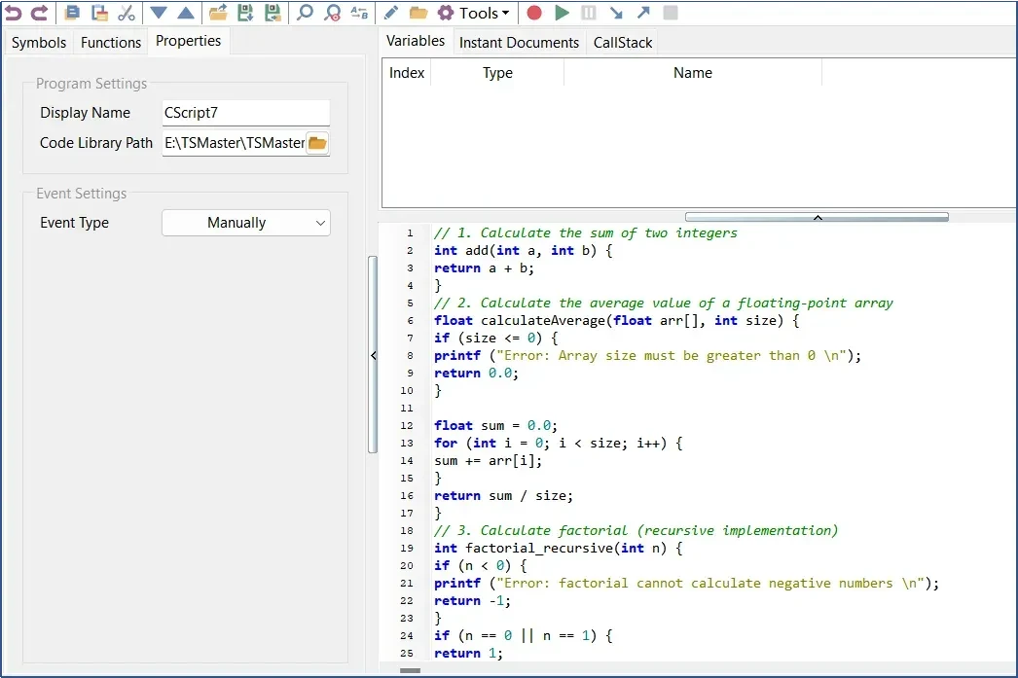Click the horizontal scrollbar under the code editor
This screenshot has width=1018, height=678.
coord(411,670)
